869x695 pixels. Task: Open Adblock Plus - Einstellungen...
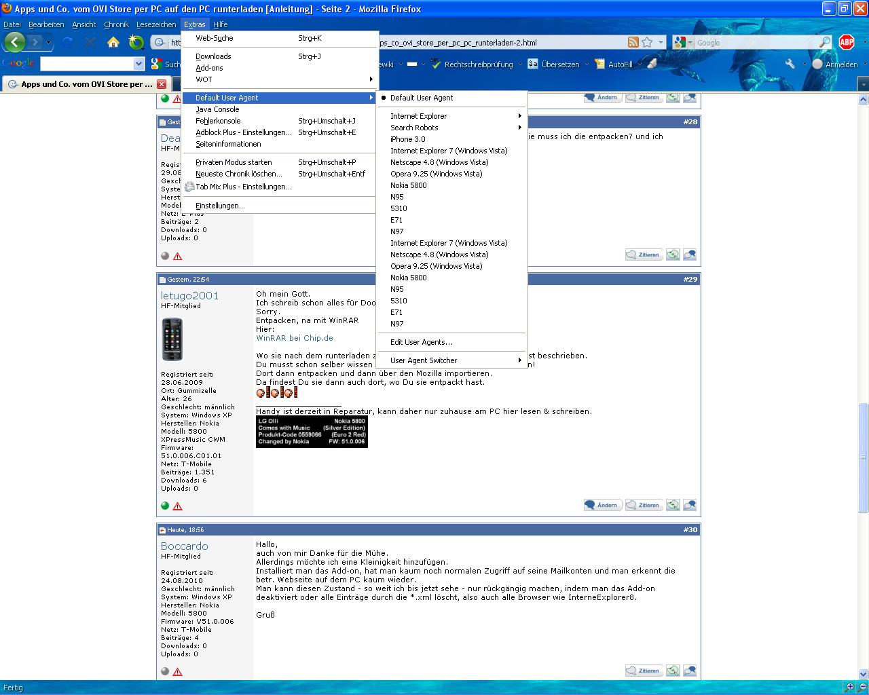pyautogui.click(x=279, y=132)
